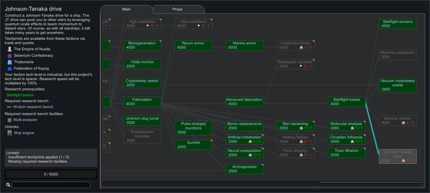Select the Machine persuasion project
Image resolution: width=430 pixels, height=193 pixels.
(398, 55)
